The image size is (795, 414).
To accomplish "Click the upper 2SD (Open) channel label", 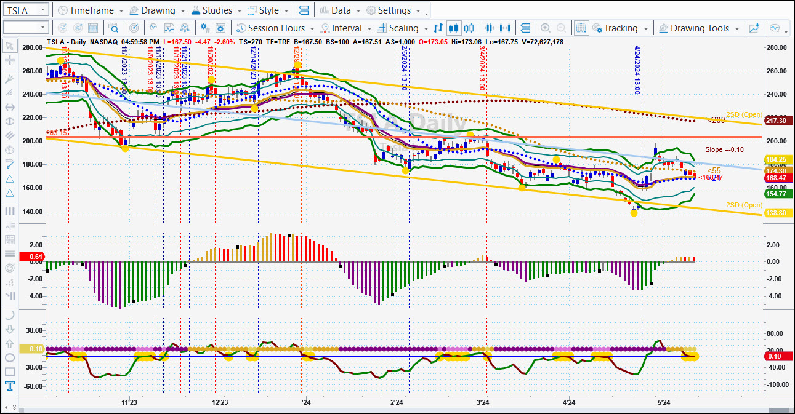I will (744, 114).
